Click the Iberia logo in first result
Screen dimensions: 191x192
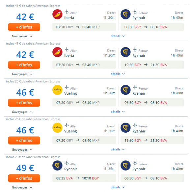(57, 14)
